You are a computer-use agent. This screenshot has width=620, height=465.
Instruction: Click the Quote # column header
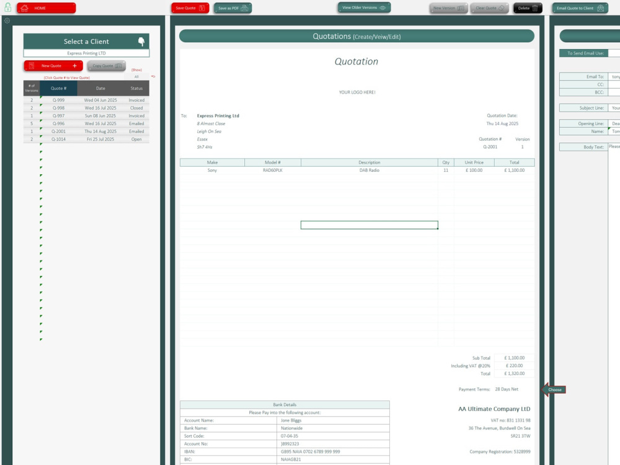pos(58,88)
